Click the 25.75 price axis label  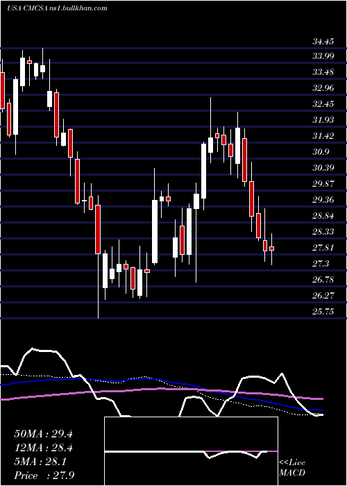(x=323, y=312)
